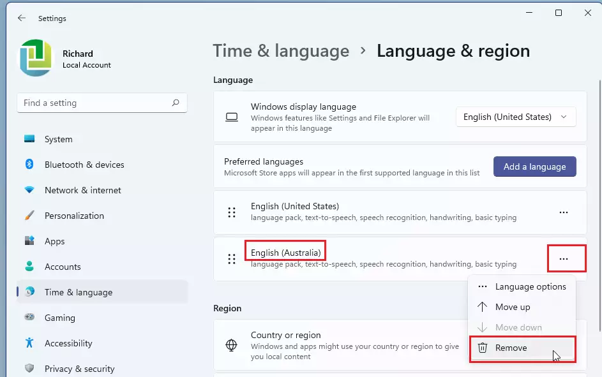Click the vertical scrollbar on right

pos(599,205)
